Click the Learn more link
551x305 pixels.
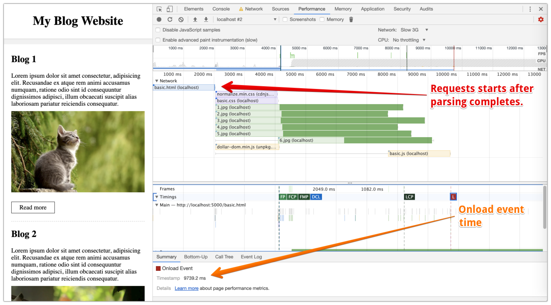click(186, 288)
